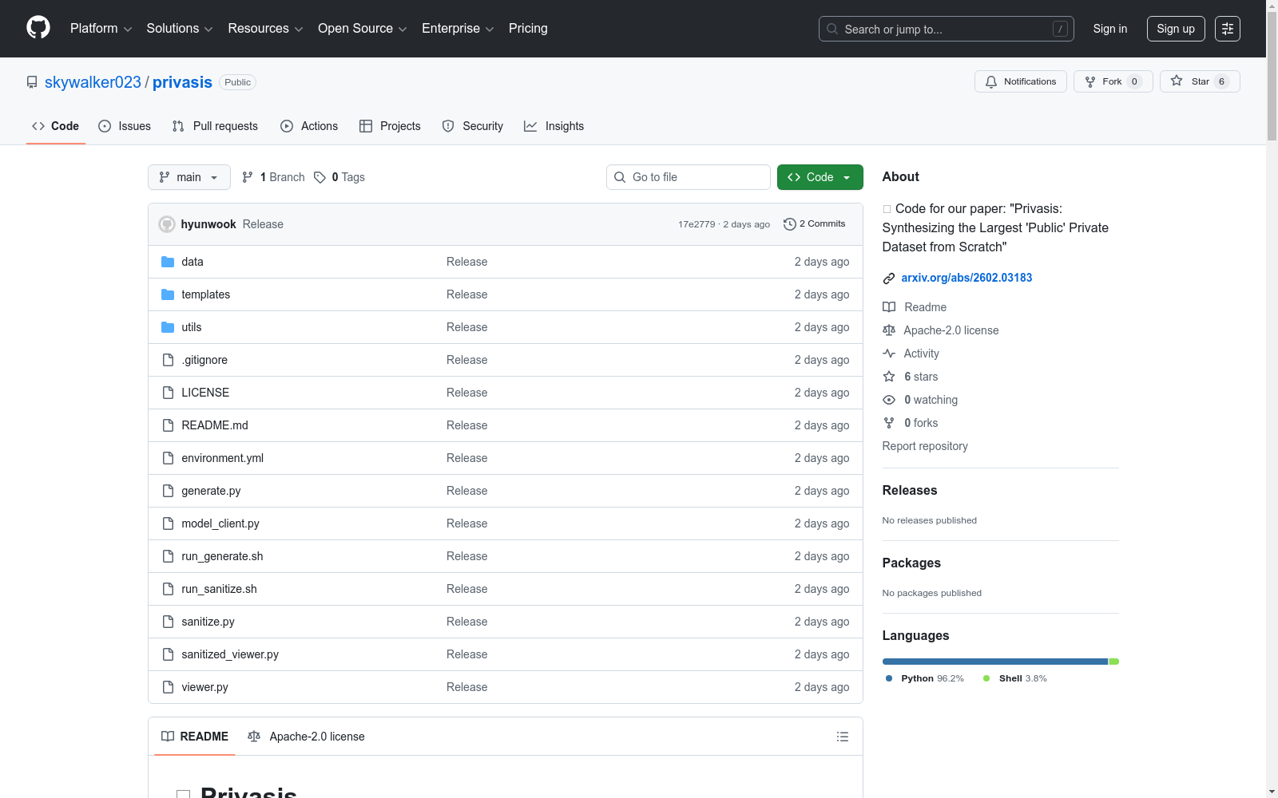The image size is (1278, 798).
Task: Open the sanitize.py file
Action: pyautogui.click(x=208, y=622)
